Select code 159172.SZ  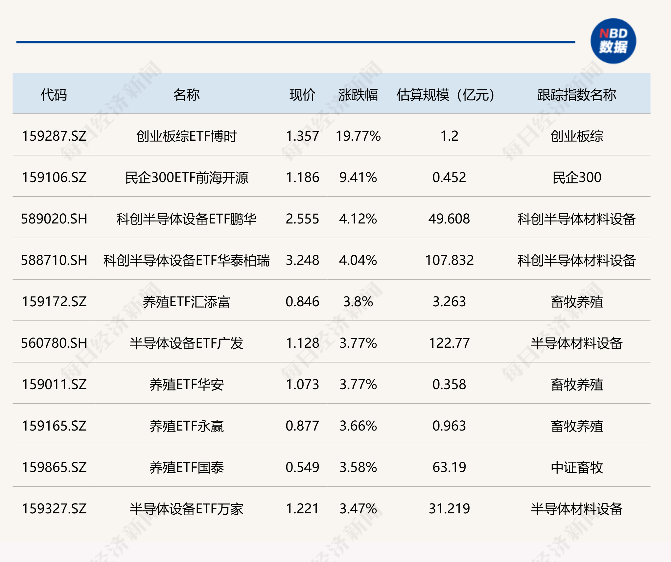pyautogui.click(x=54, y=302)
